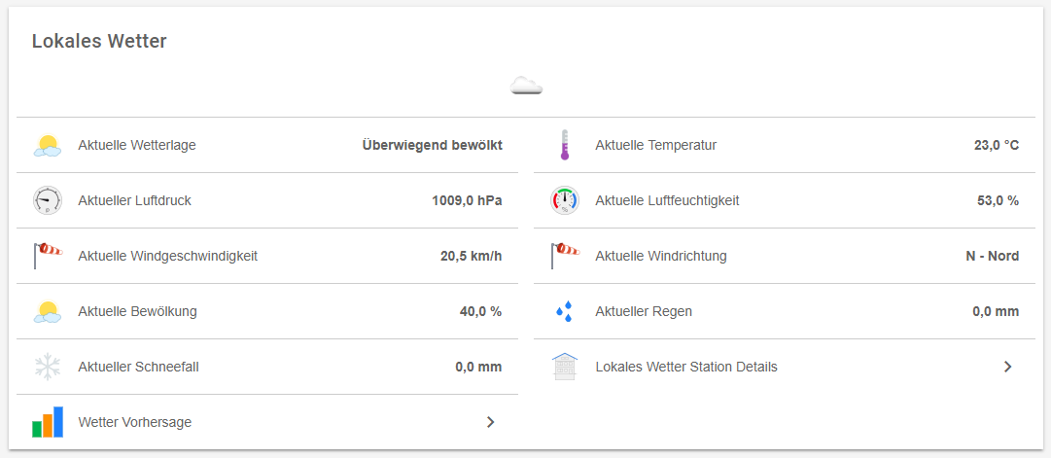Click the cloud icon below the title
The width and height of the screenshot is (1051, 458).
[526, 86]
